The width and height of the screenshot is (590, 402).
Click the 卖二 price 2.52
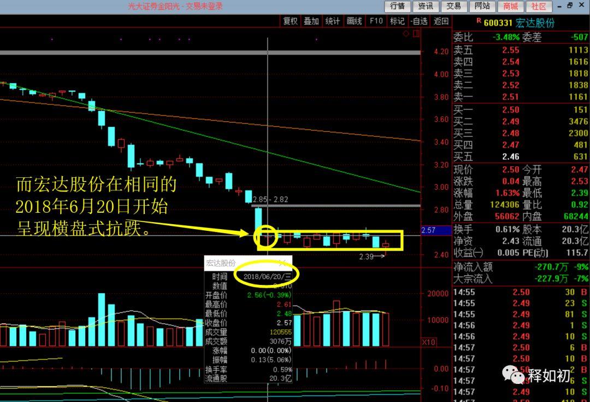tap(511, 85)
